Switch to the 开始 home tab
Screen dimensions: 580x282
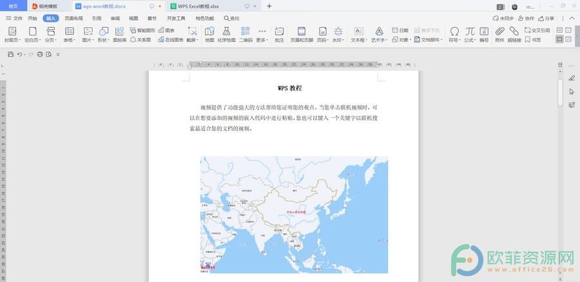(33, 18)
